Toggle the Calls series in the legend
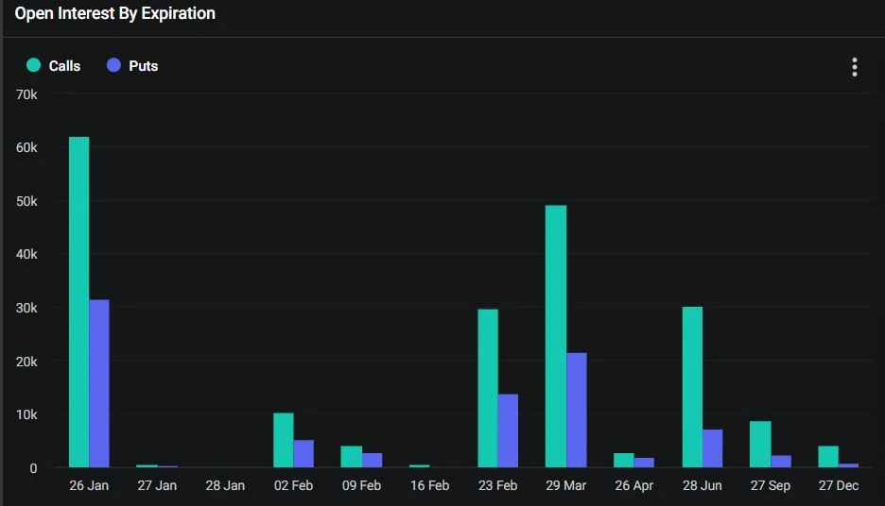The height and width of the screenshot is (506, 885). point(54,66)
